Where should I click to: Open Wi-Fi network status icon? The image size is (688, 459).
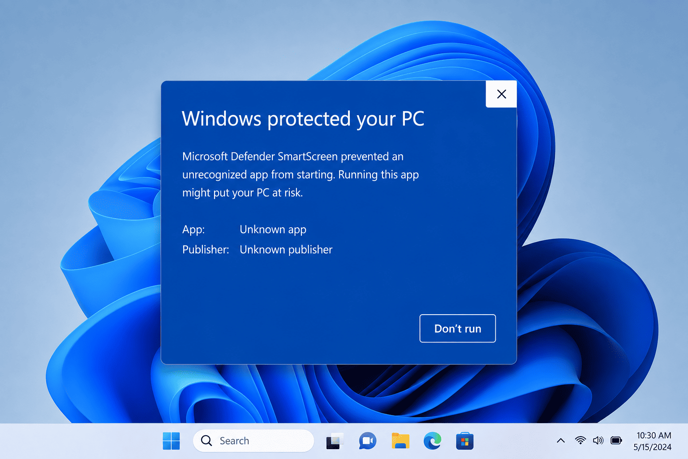(580, 440)
